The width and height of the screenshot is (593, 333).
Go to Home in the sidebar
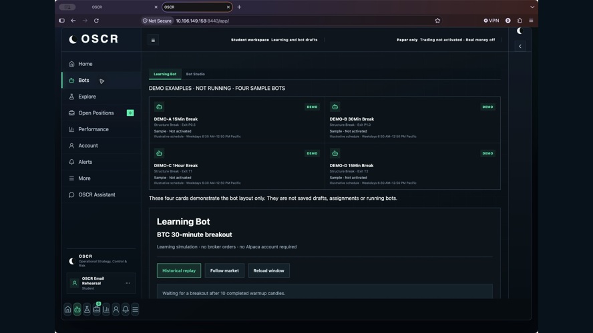(101, 64)
